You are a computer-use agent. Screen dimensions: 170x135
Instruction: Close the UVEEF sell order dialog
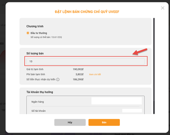(163, 8)
